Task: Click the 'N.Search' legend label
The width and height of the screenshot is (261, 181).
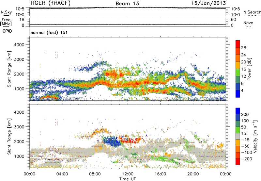Action: [x=252, y=12]
